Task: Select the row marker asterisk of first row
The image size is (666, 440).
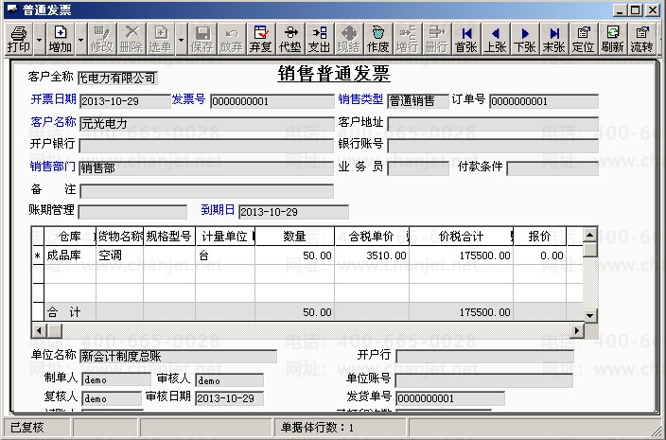Action: 38,255
